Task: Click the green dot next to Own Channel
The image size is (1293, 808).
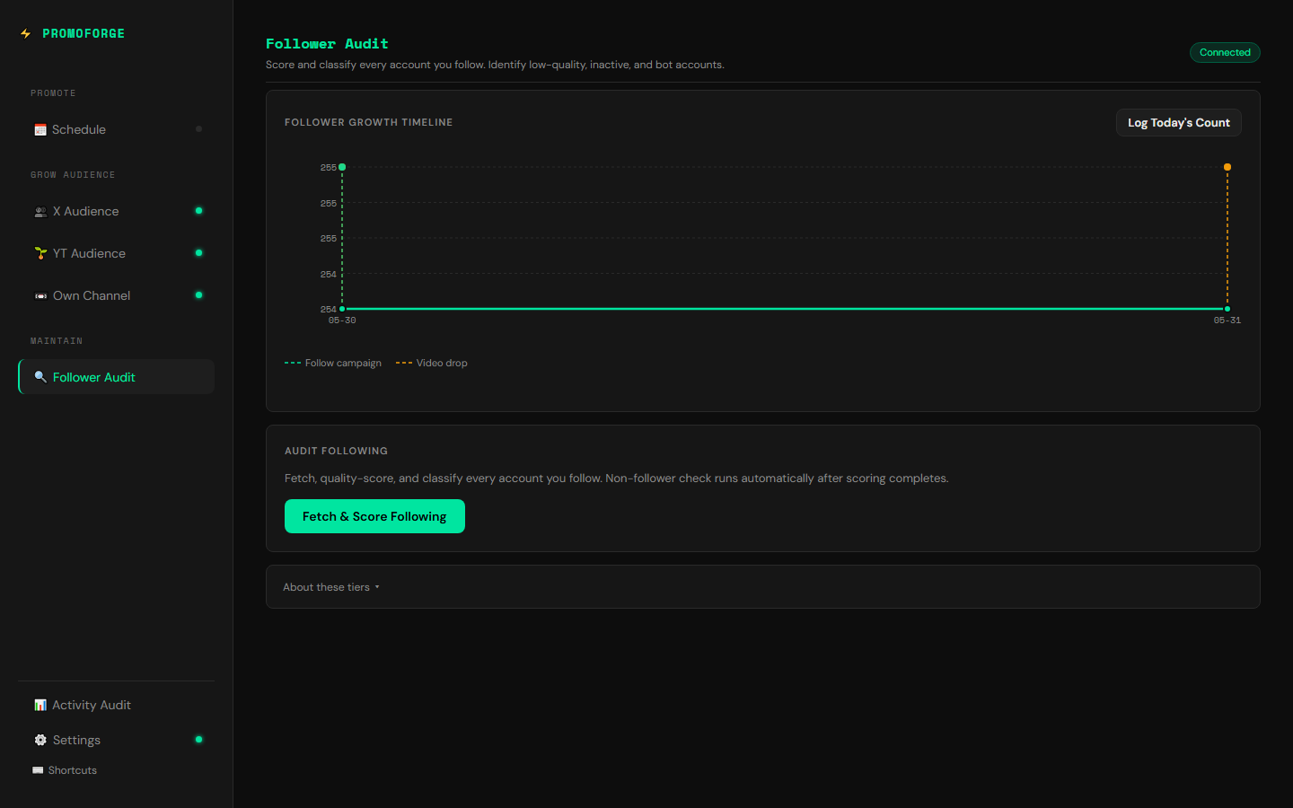Action: point(198,295)
